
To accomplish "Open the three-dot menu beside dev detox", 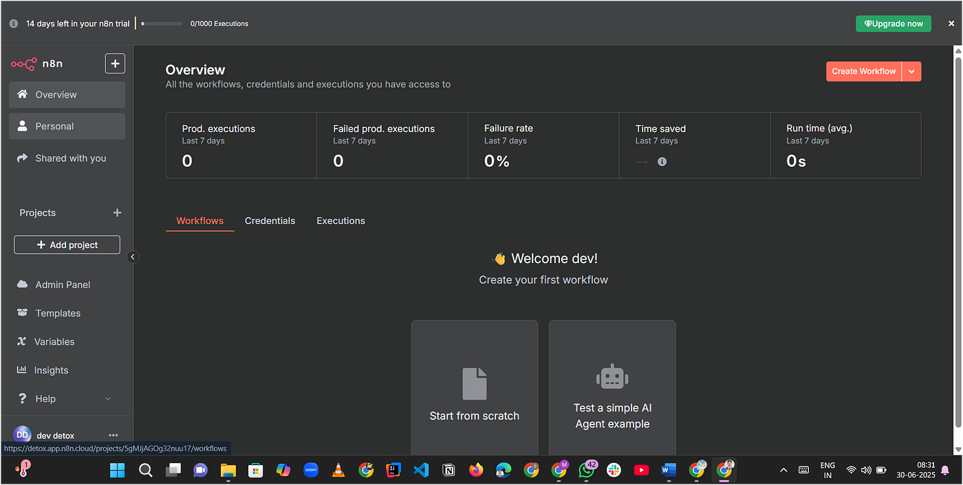I will (x=113, y=435).
